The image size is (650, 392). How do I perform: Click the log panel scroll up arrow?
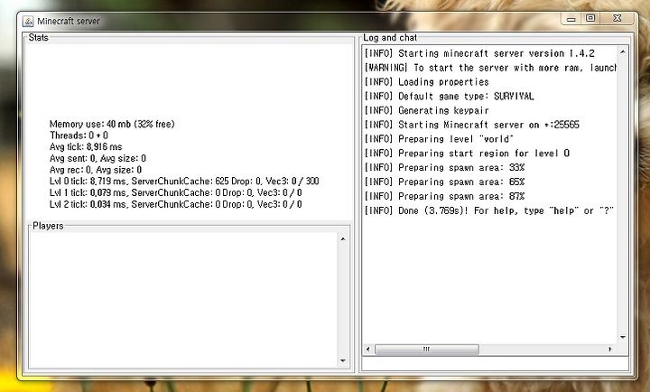point(623,51)
